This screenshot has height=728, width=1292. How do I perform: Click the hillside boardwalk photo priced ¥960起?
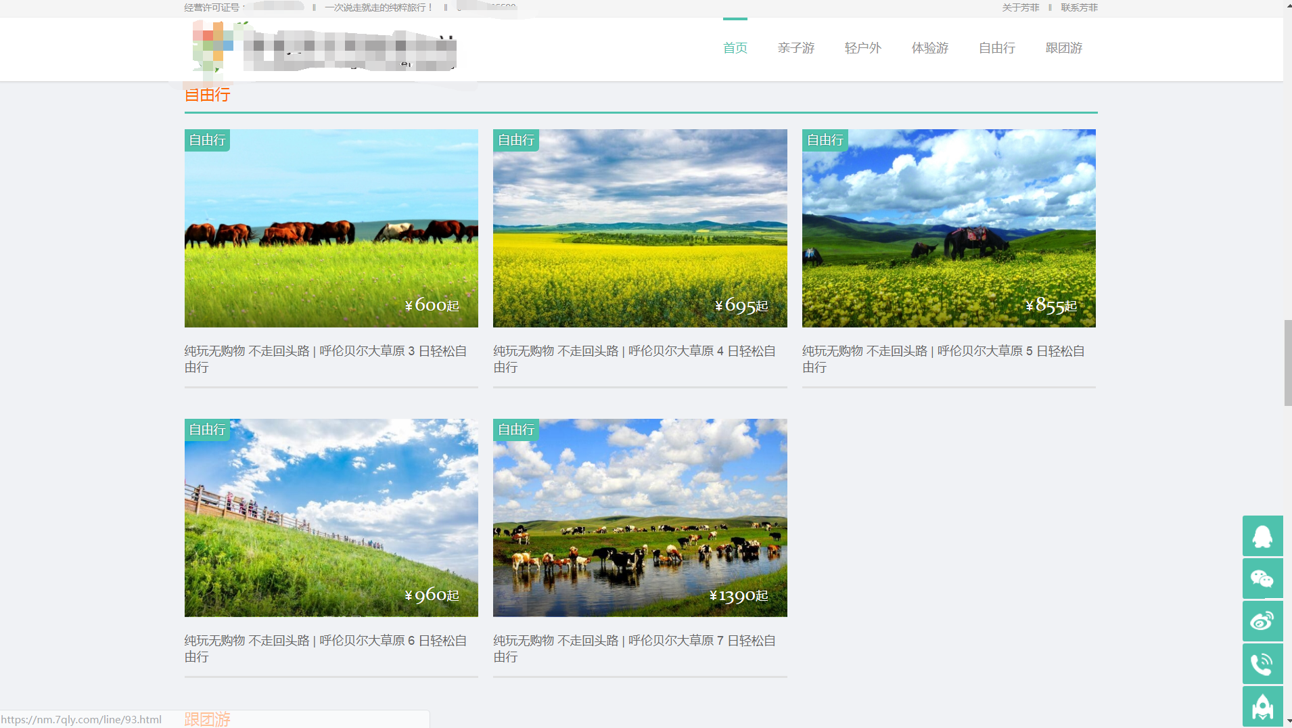coord(331,518)
